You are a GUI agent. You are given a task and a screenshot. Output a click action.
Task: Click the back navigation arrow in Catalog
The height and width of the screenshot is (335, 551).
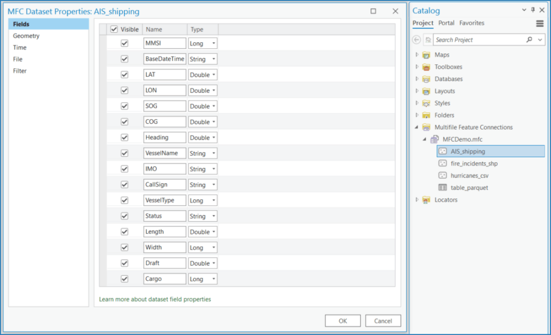click(x=416, y=39)
